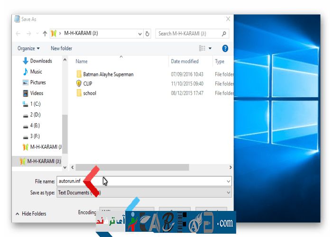Viewport: 332px width, 237px height.
Task: Expand the address path dropdown
Action: pyautogui.click(x=140, y=34)
